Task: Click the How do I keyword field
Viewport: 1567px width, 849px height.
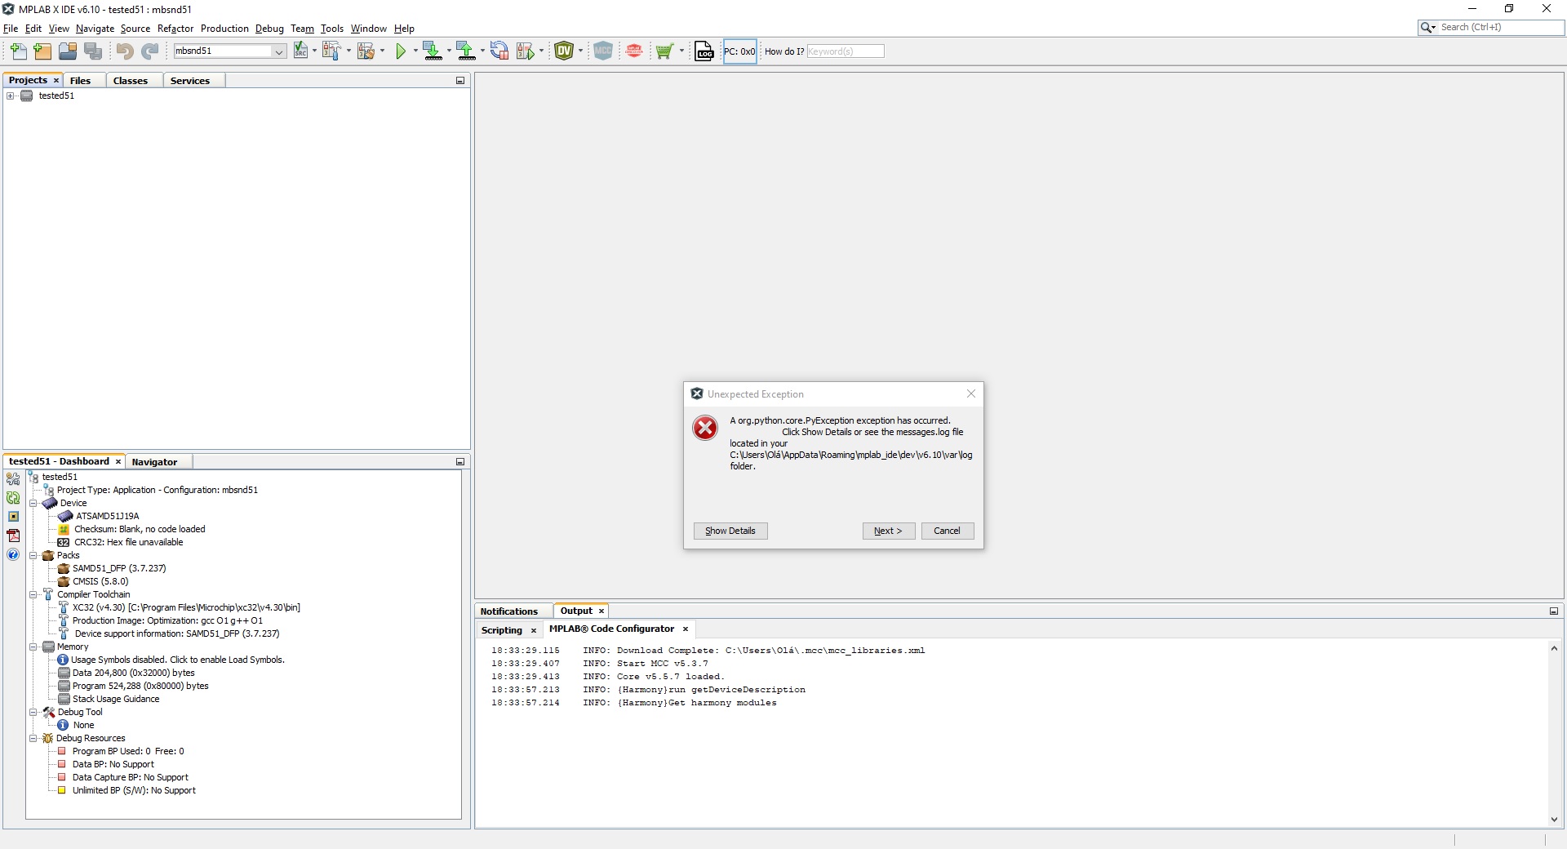Action: coord(845,51)
